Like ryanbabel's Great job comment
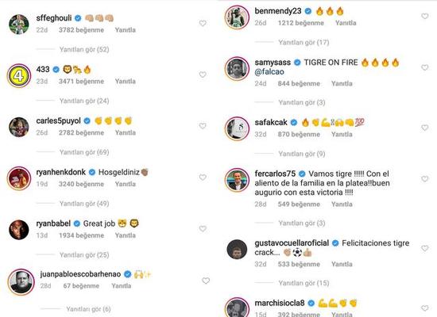 click(203, 228)
